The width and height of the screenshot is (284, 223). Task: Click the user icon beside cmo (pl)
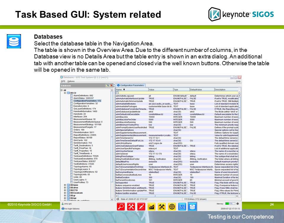(63, 204)
